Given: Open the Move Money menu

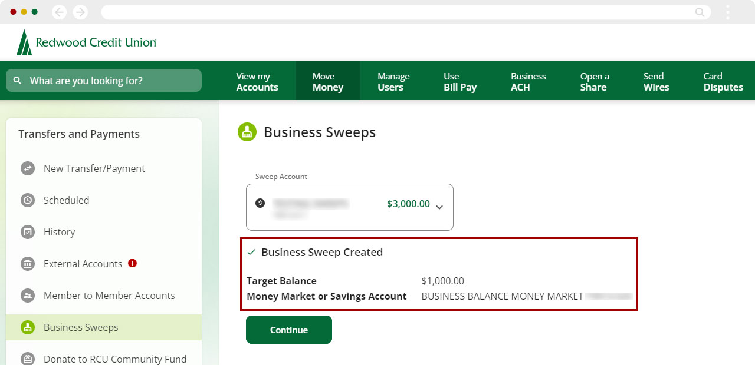Looking at the screenshot, I should tap(328, 81).
